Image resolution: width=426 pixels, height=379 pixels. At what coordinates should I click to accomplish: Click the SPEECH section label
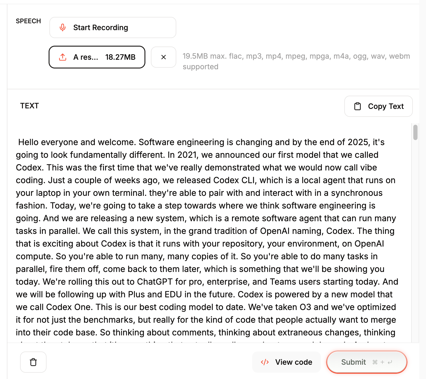pyautogui.click(x=28, y=21)
